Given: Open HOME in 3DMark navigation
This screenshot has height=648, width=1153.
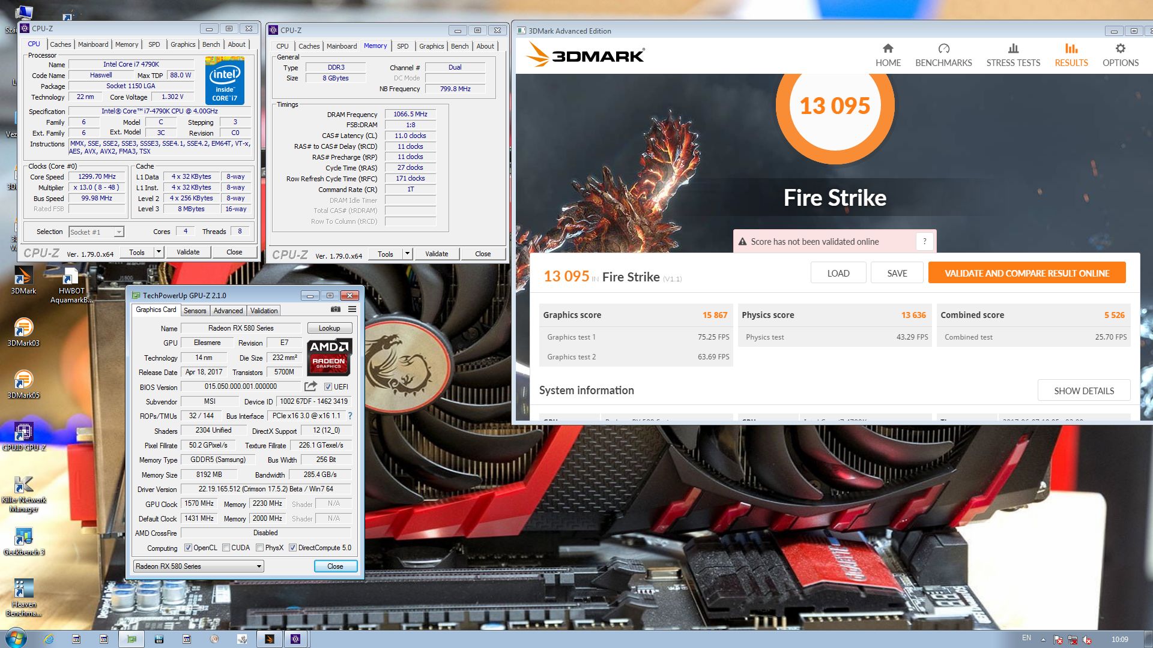Looking at the screenshot, I should (x=888, y=55).
